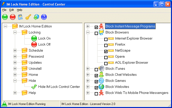172x108 pixels.
Task: Click the Schedule folder icon in tree
Action: coord(24,50)
